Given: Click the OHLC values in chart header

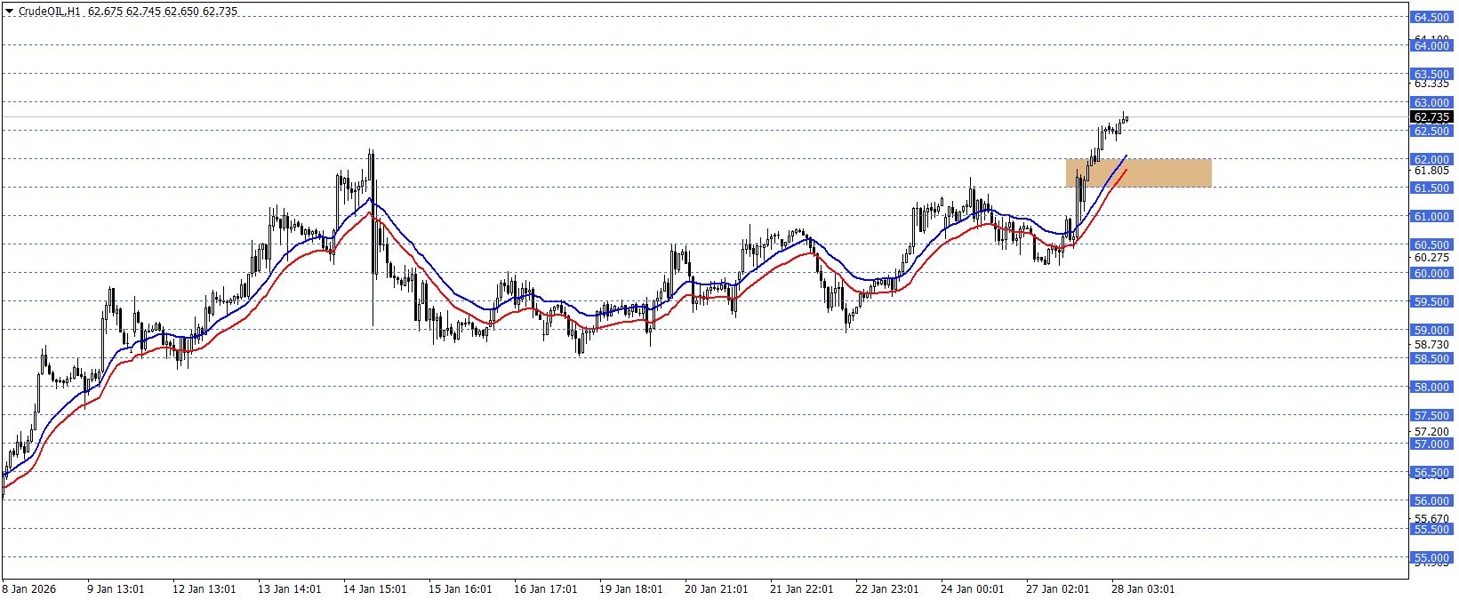Looking at the screenshot, I should coord(163,12).
